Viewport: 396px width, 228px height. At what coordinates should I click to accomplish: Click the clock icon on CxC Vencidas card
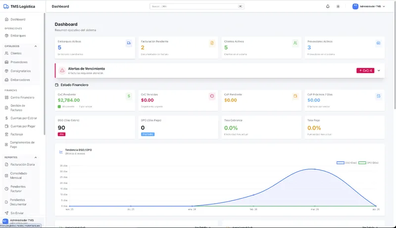212,95
